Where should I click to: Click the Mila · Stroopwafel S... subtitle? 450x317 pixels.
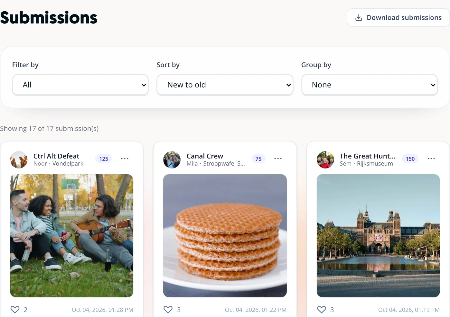[216, 164]
